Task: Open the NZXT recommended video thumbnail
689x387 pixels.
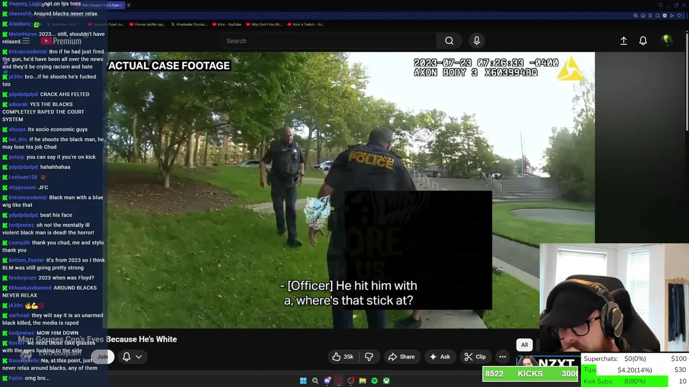Action: [x=548, y=362]
